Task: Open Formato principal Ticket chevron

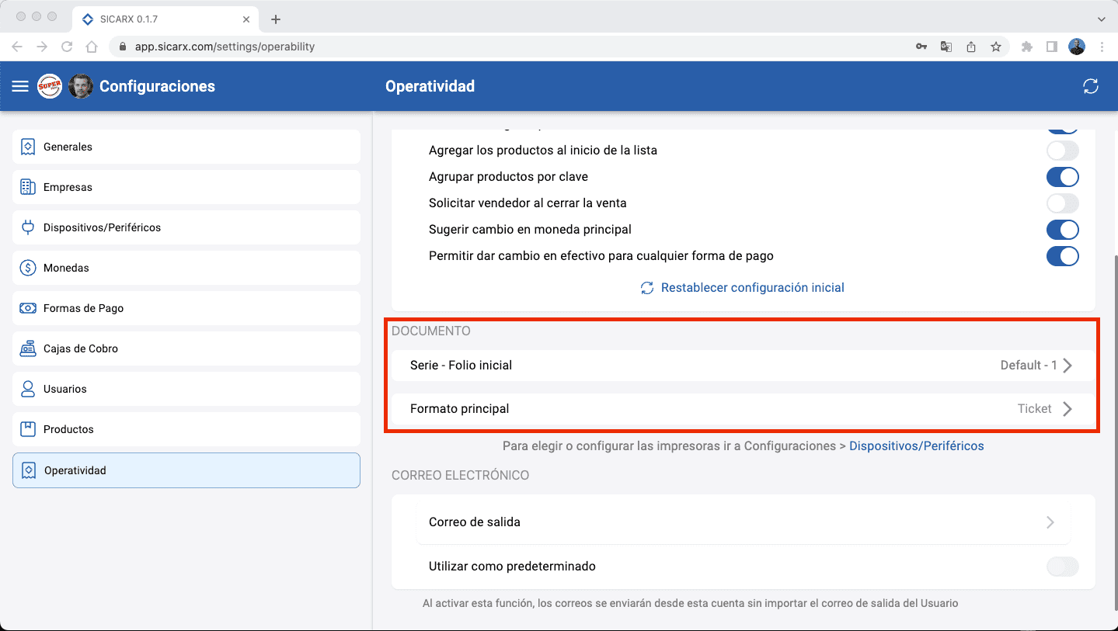Action: 1067,409
